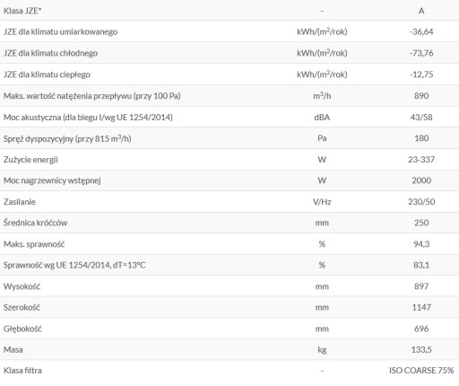Select the 890 flow rate value
The width and height of the screenshot is (459, 386).
421,96
